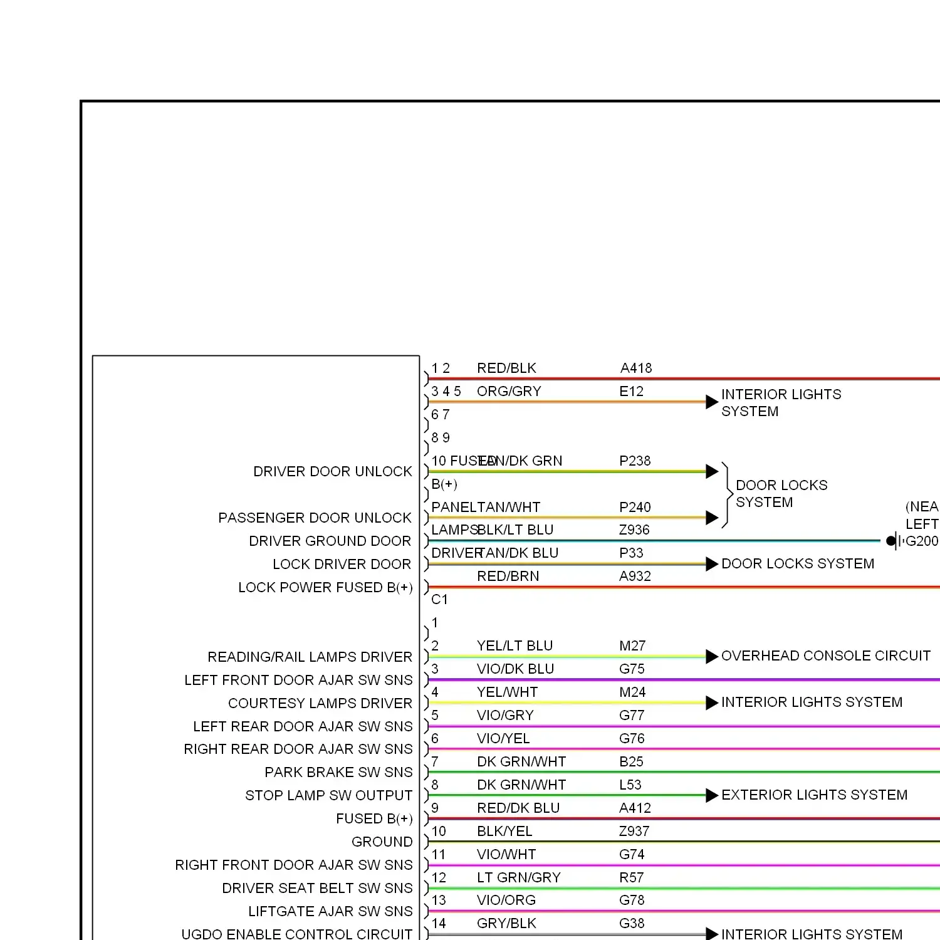The width and height of the screenshot is (940, 940).
Task: Click the YEL/LT BLU wire label
Action: click(514, 646)
